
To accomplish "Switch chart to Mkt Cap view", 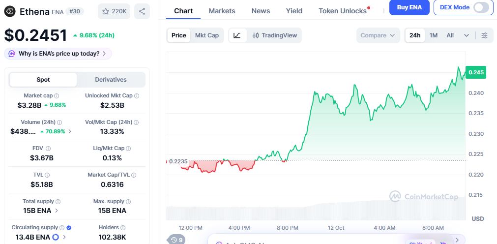I will [x=206, y=35].
